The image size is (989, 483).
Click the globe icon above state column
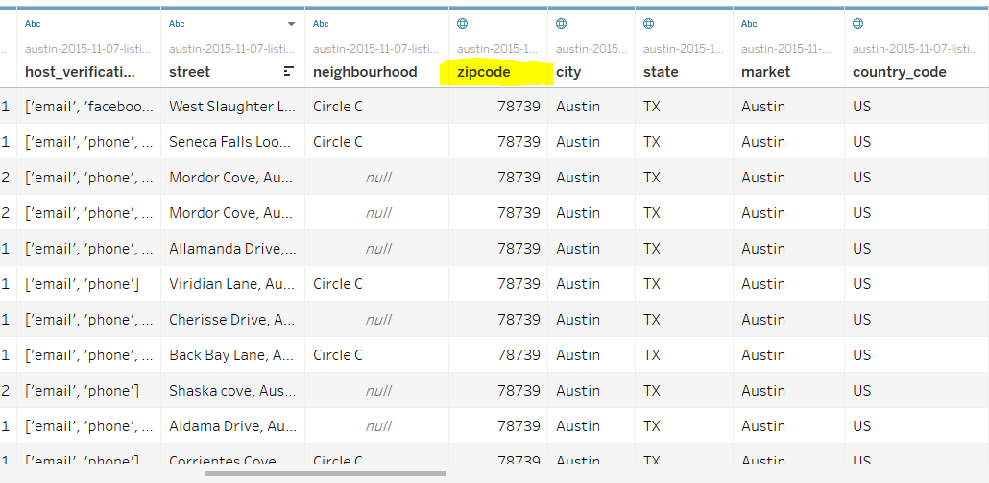coord(649,24)
